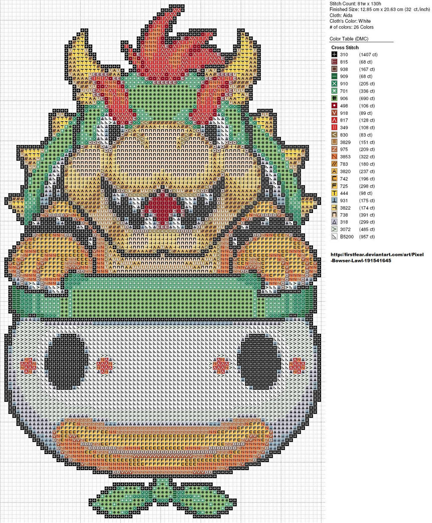Select the 3829 tan swatch
This screenshot has width=432, height=523.
tap(334, 142)
